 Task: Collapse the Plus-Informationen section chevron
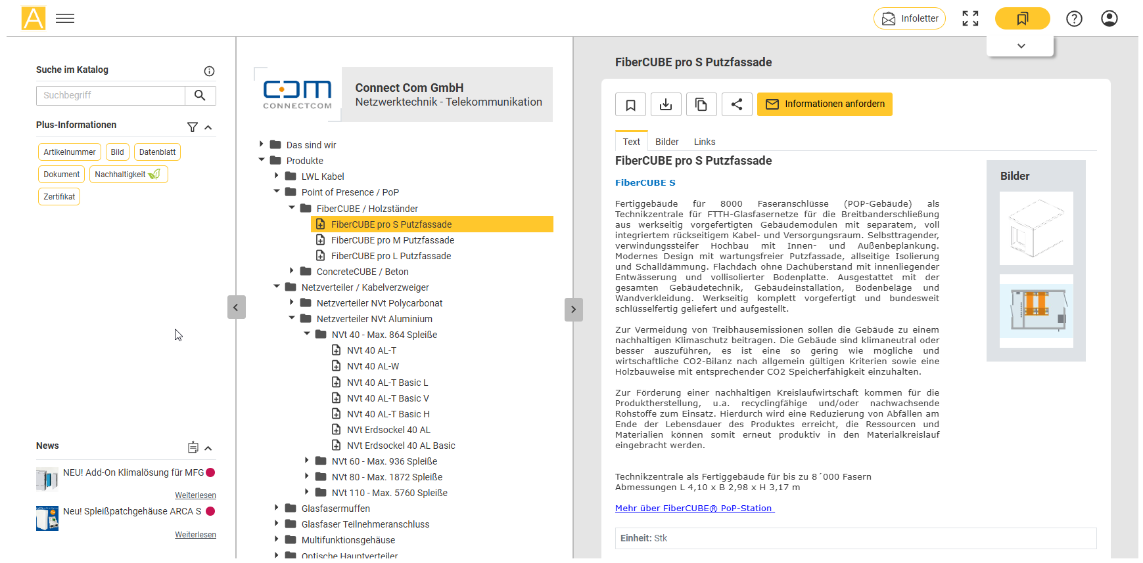click(208, 127)
